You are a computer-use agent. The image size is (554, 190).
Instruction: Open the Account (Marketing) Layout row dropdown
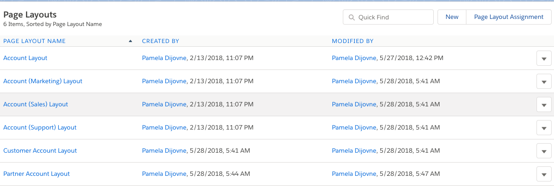pos(544,82)
